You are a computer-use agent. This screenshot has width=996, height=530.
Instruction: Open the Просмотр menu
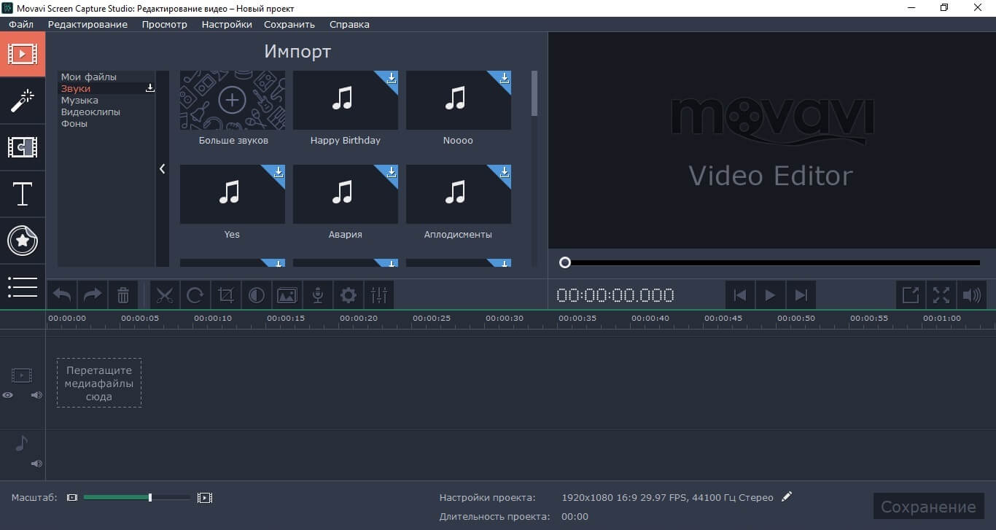click(x=165, y=24)
